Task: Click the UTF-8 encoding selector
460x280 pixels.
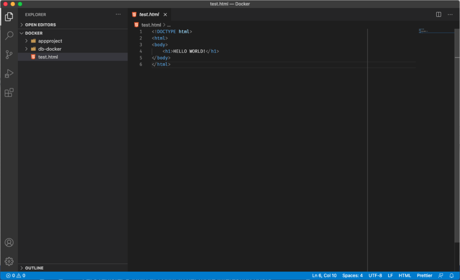Action: pyautogui.click(x=375, y=276)
